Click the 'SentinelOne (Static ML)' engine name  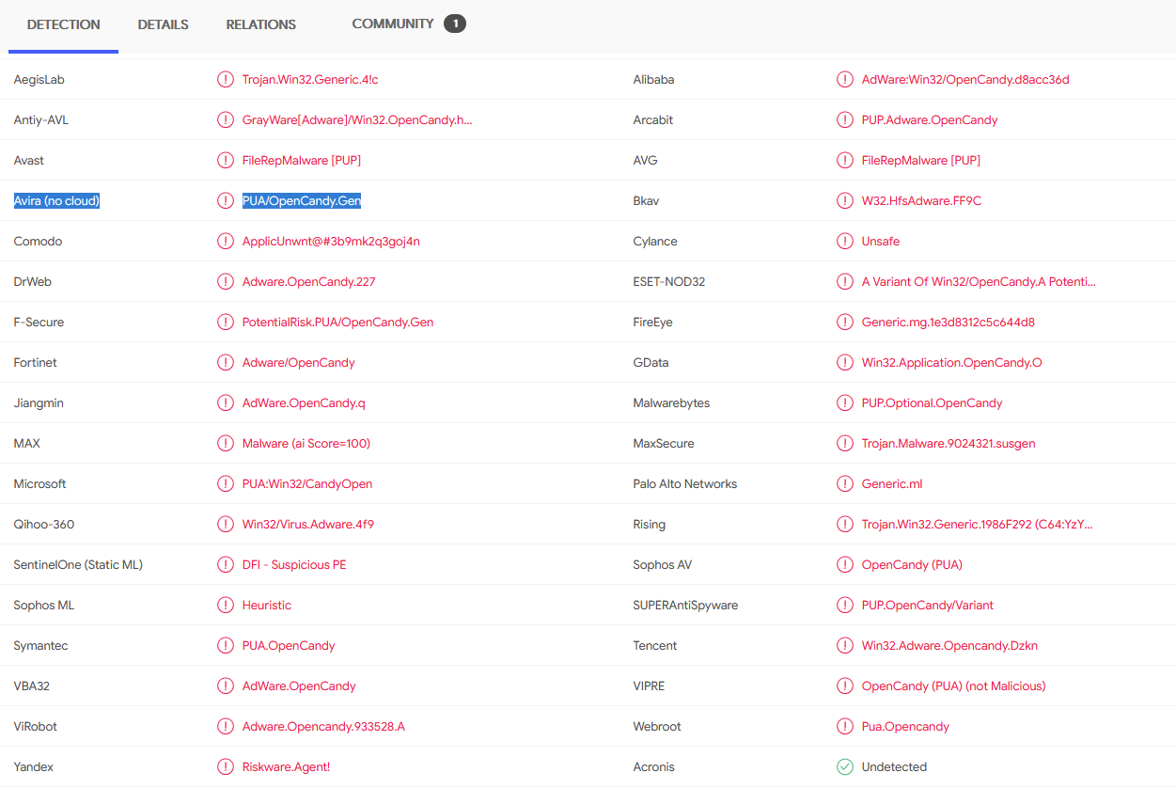tap(78, 565)
